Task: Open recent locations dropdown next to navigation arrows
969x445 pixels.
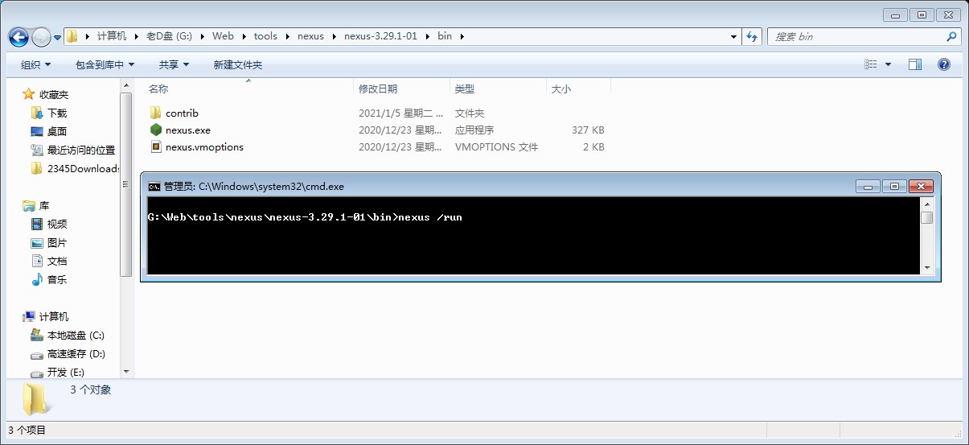Action: (x=57, y=38)
